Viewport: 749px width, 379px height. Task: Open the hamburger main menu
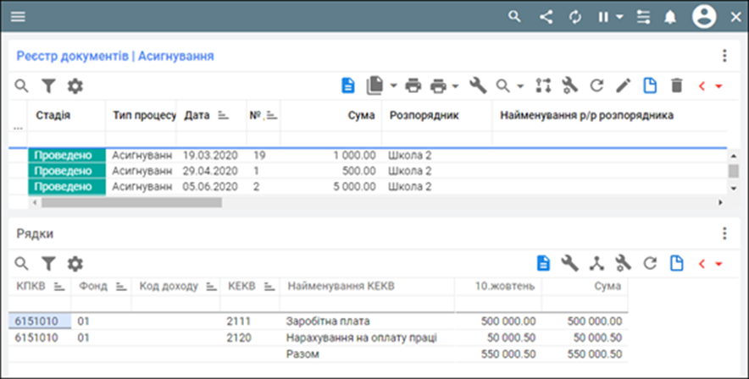coord(18,16)
